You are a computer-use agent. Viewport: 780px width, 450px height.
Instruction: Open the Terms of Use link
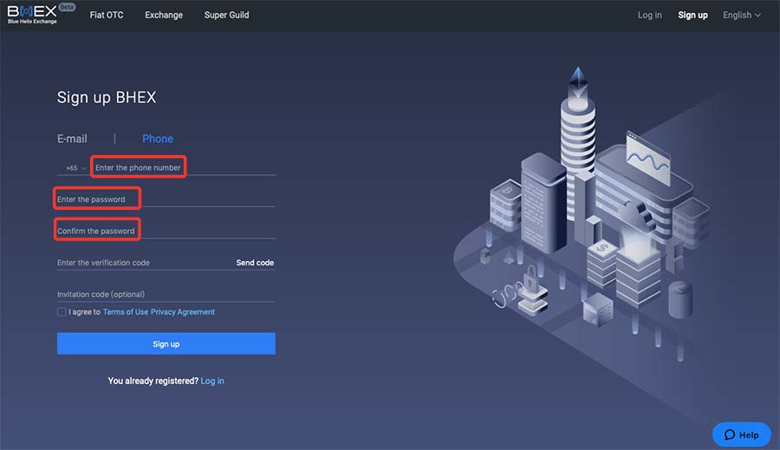click(126, 312)
